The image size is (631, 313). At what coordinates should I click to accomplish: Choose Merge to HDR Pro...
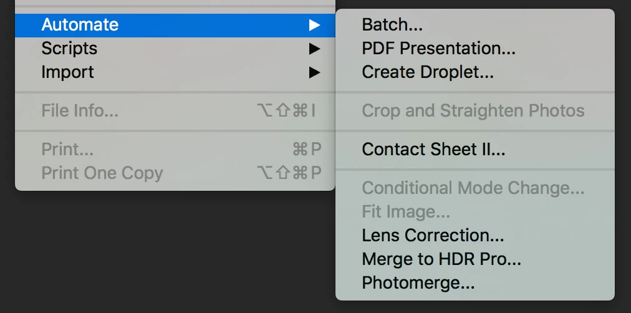click(x=441, y=259)
